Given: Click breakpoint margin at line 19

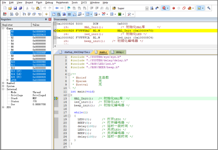Looking at the screenshot, I should (x=56, y=119).
